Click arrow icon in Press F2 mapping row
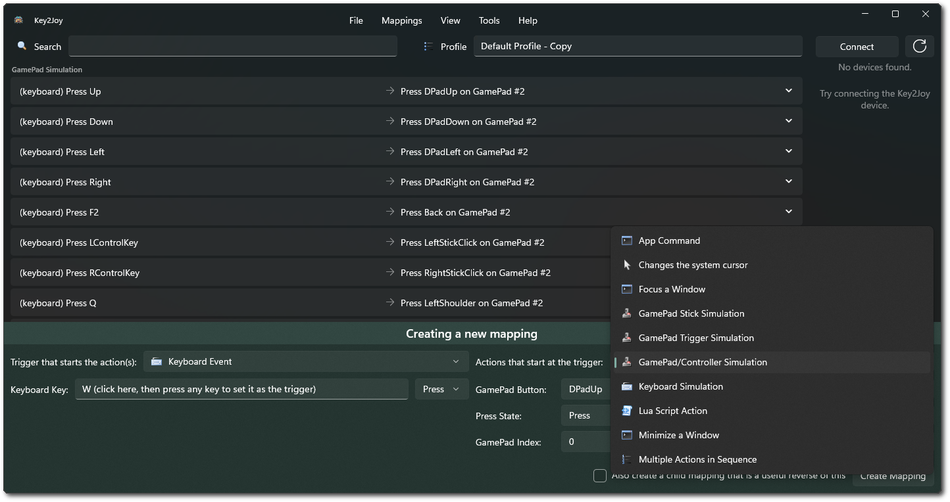The image size is (950, 502). (390, 212)
